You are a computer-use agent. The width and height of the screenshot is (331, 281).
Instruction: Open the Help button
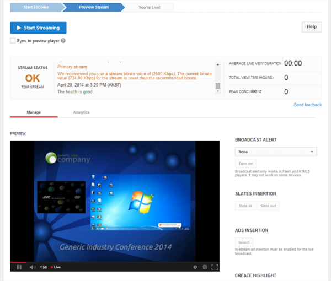(x=312, y=27)
